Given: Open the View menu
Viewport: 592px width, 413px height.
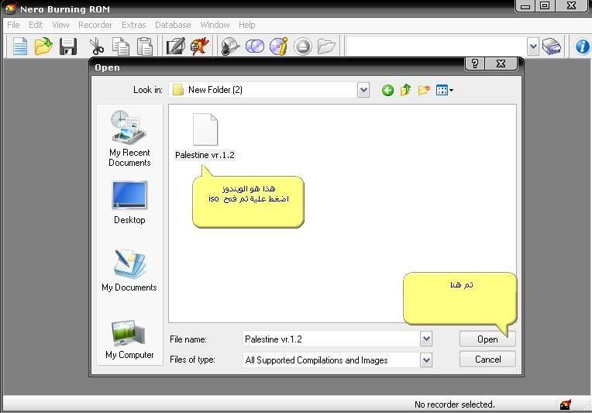Looking at the screenshot, I should [60, 25].
